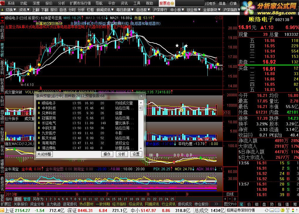Open the 每日数据 dropdown
Image resolution: width=299 pixels, height=214 pixels.
click(125, 9)
